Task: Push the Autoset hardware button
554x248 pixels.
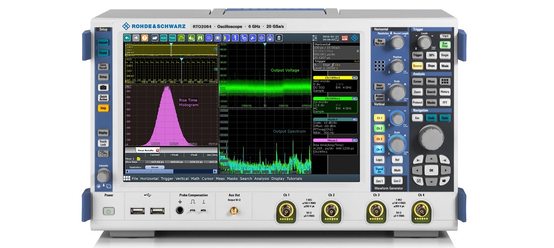Action: point(103,42)
